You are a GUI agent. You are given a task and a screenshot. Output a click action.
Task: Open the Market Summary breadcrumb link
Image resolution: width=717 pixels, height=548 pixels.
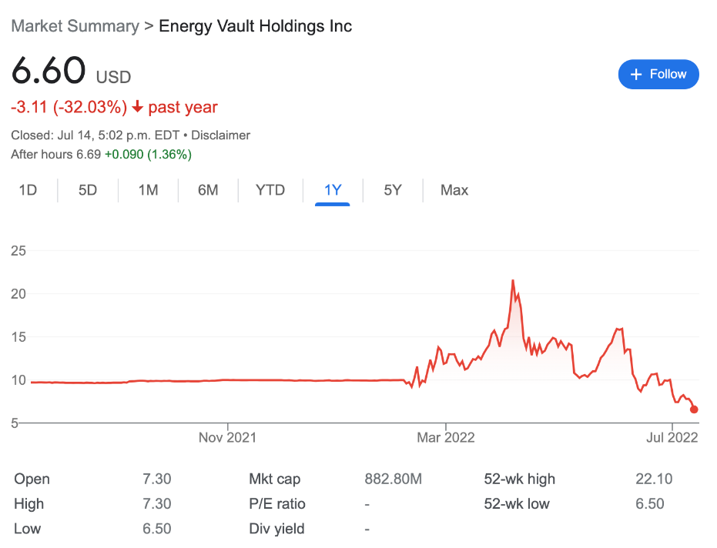point(75,26)
